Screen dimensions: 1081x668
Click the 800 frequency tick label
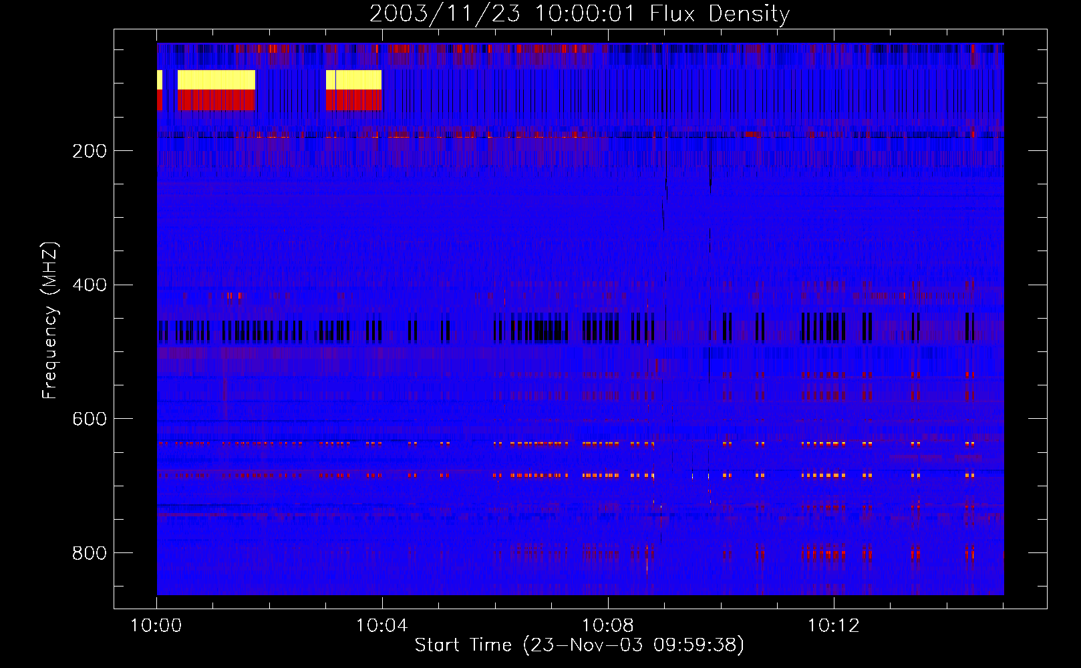pos(90,553)
